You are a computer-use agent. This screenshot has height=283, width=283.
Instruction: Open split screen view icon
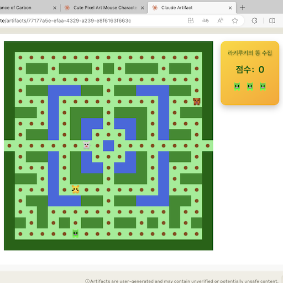(272, 20)
